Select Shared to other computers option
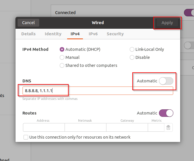Screen dimensions: 194x161 62,65
